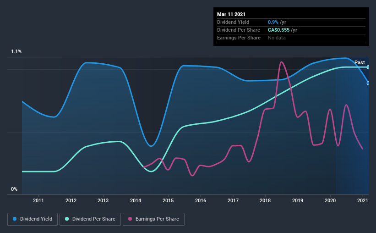Image resolution: width=376 pixels, height=233 pixels.
Task: Click the 0% y-axis label
Action: pyautogui.click(x=14, y=189)
